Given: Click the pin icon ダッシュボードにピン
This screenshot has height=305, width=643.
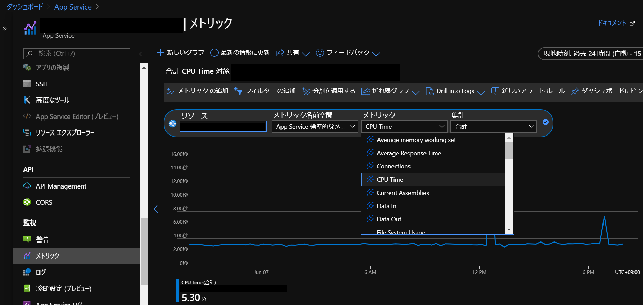Looking at the screenshot, I should [575, 91].
